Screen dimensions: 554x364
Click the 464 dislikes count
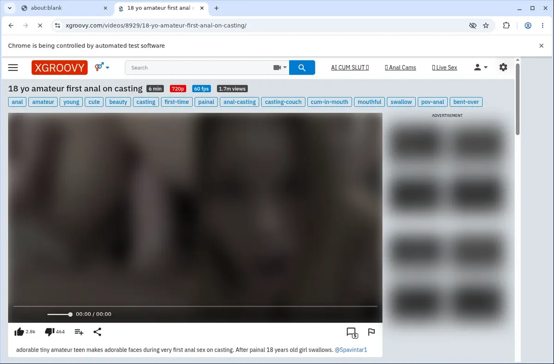coord(60,332)
